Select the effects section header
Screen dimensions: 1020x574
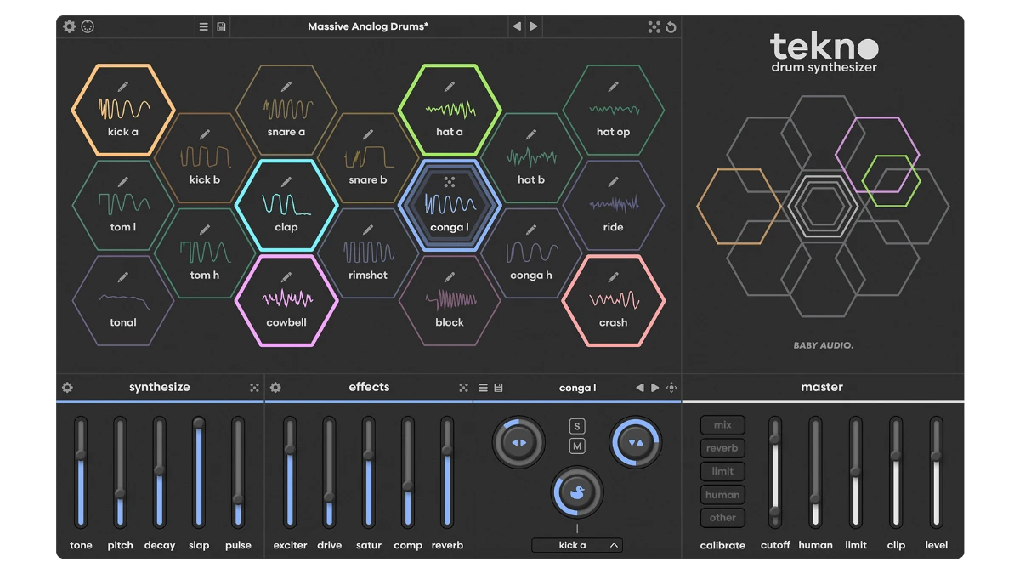pos(369,387)
